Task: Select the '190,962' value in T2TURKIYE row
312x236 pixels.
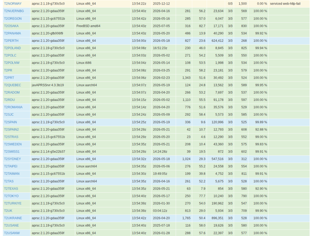Action: (x=218, y=203)
